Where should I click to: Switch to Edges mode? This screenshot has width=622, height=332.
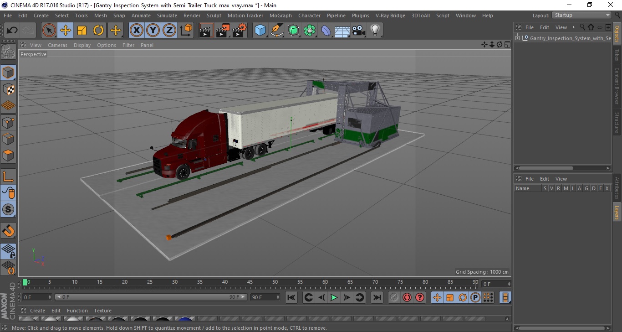(8, 139)
